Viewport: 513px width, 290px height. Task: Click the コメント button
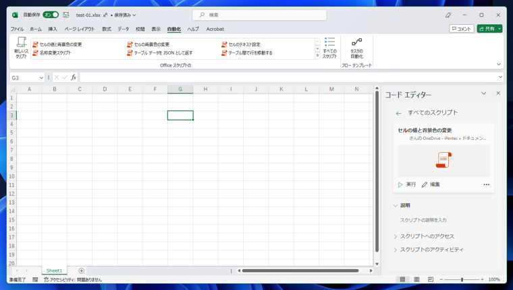tap(461, 29)
